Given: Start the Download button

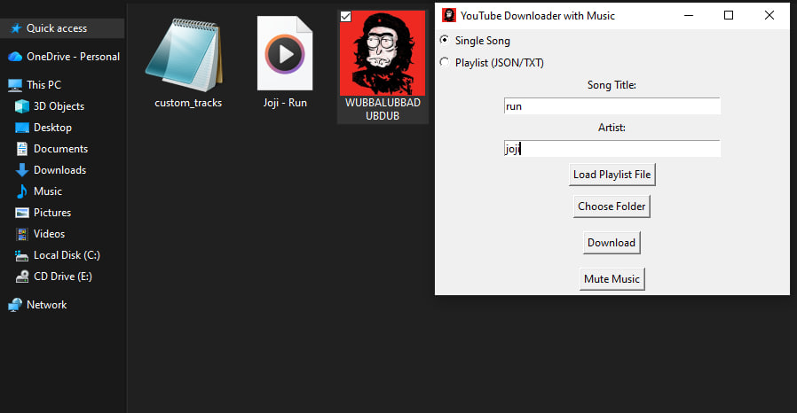Looking at the screenshot, I should click(612, 243).
